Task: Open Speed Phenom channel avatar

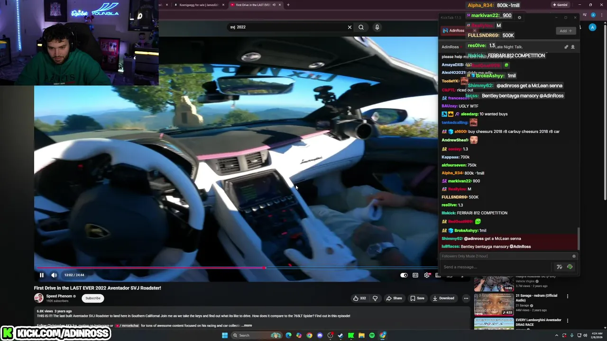Action: click(38, 298)
